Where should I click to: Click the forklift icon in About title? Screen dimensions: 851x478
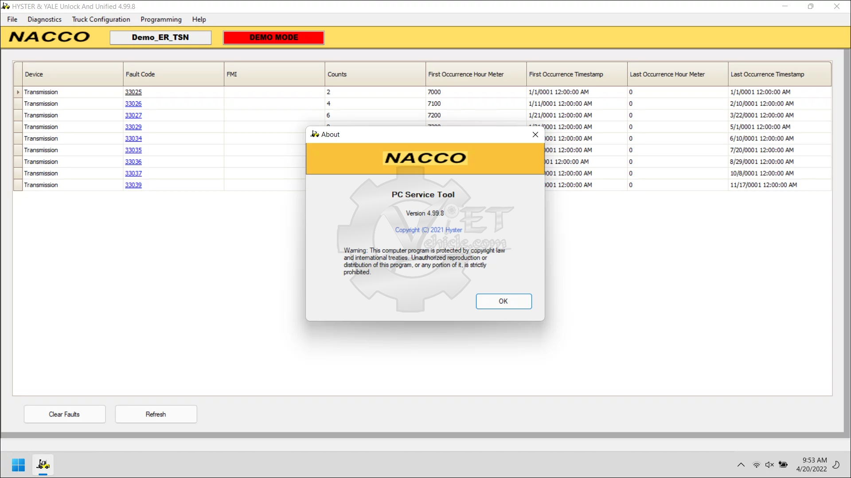coord(315,134)
